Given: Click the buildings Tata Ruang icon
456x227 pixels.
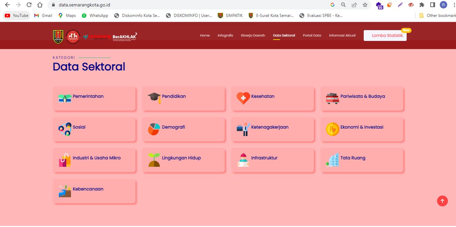Looking at the screenshot, I should point(332,160).
